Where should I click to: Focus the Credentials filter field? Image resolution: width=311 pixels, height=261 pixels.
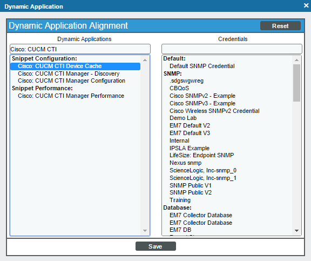232,49
